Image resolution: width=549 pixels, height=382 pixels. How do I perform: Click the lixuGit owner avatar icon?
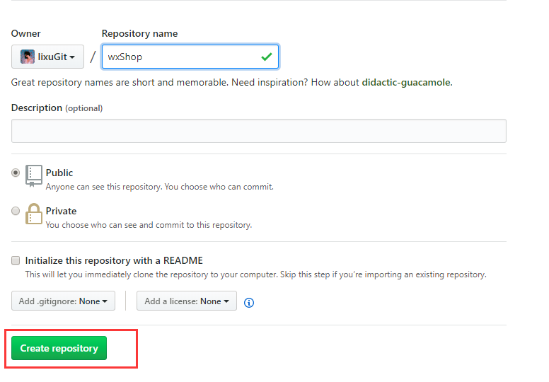point(28,57)
